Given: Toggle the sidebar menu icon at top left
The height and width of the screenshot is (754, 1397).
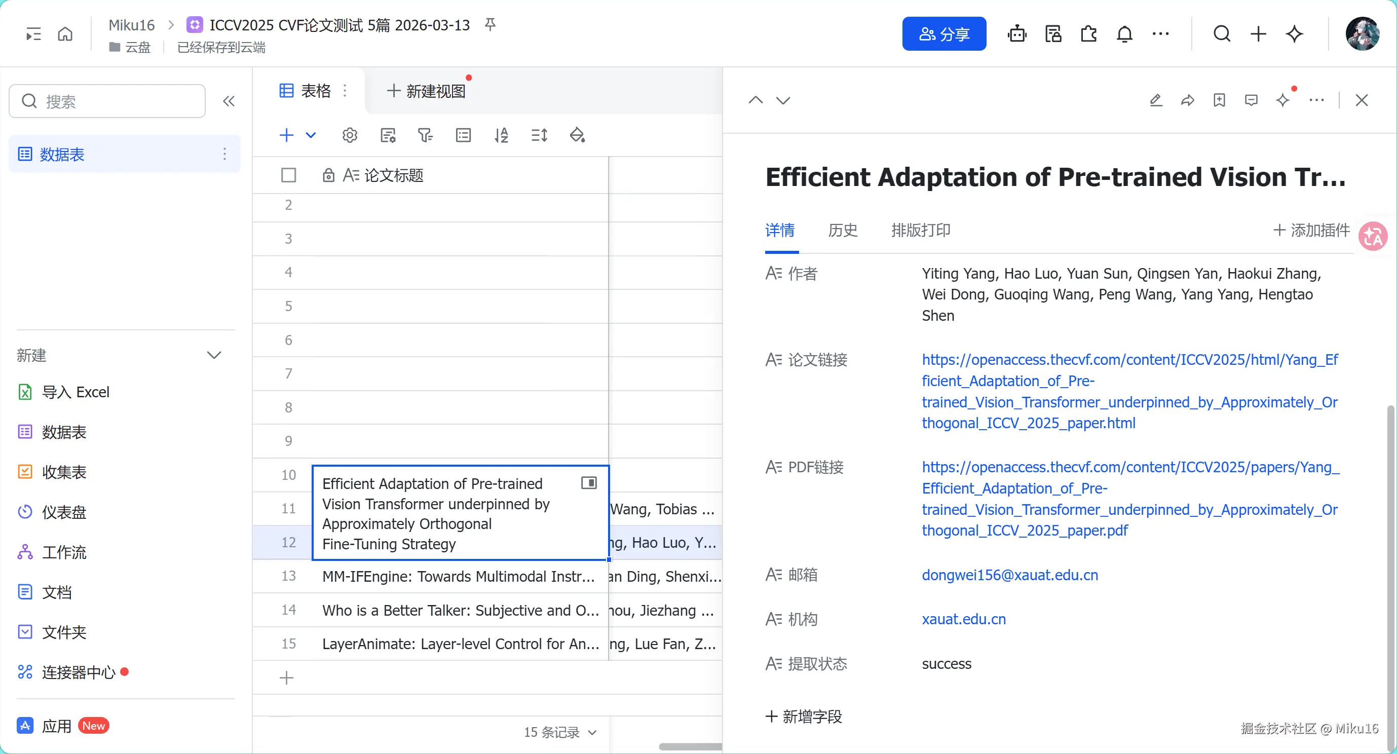Looking at the screenshot, I should point(33,34).
